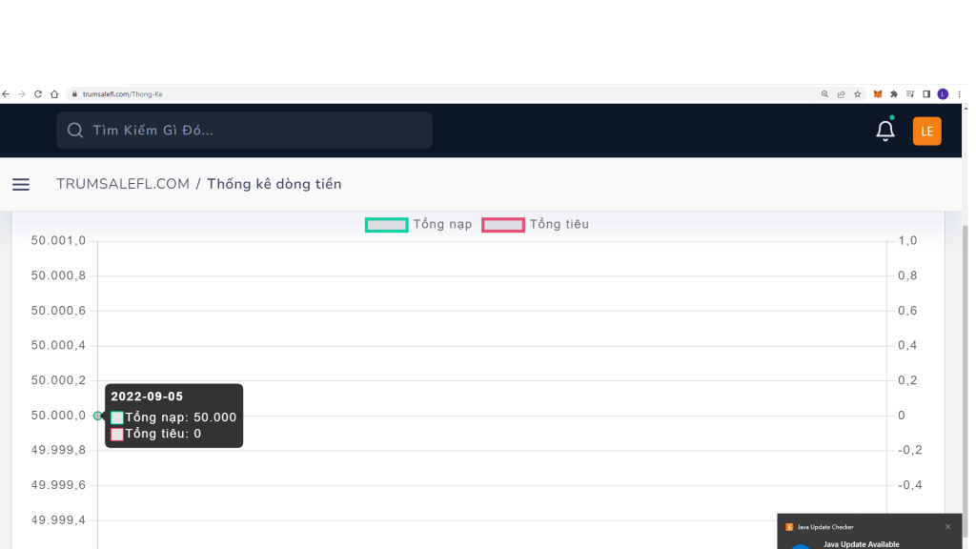The width and height of the screenshot is (976, 549).
Task: Click the TRUMSALEFL.COM breadcrumb link
Action: [123, 184]
